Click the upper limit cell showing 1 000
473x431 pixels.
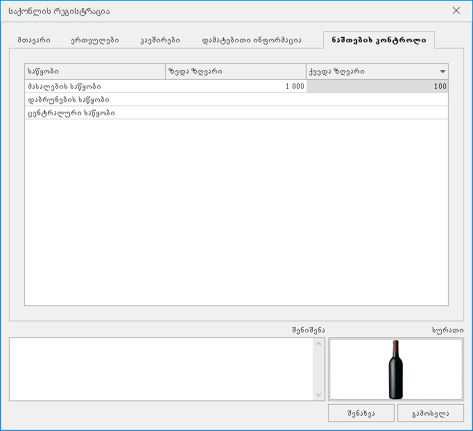click(236, 86)
